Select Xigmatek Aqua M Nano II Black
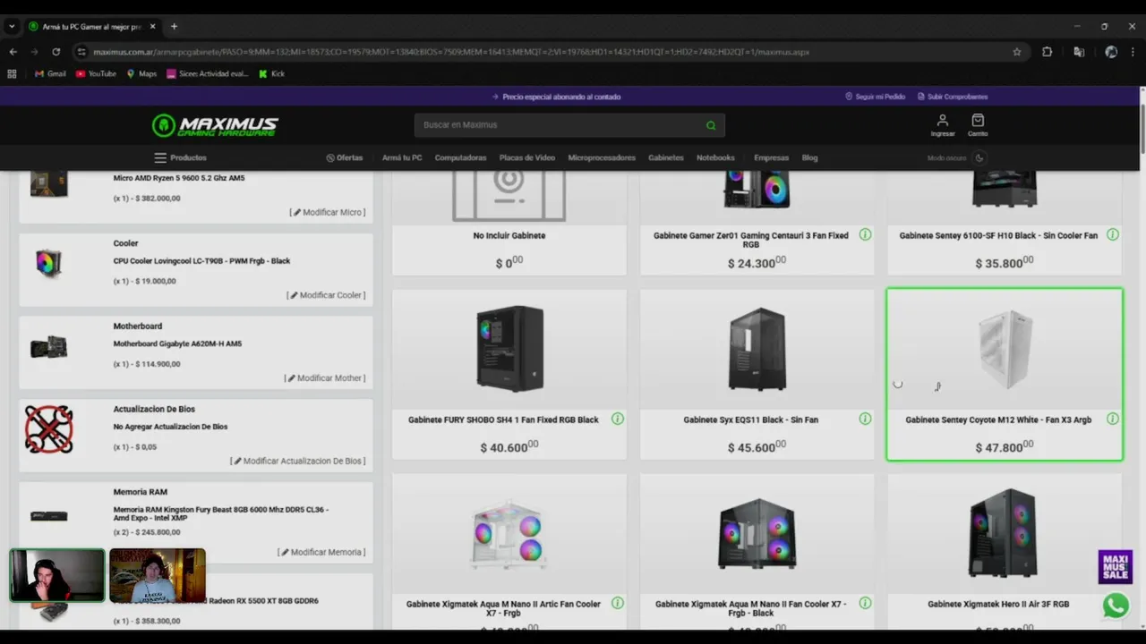The width and height of the screenshot is (1146, 644). click(757, 552)
